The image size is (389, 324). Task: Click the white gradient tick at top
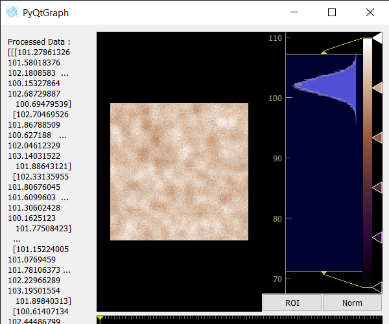coord(377,38)
